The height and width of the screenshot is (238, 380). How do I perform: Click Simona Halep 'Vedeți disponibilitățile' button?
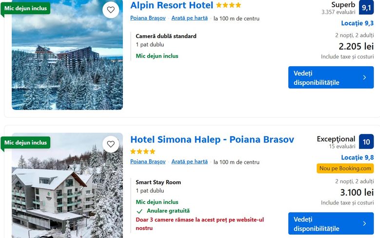click(x=331, y=223)
